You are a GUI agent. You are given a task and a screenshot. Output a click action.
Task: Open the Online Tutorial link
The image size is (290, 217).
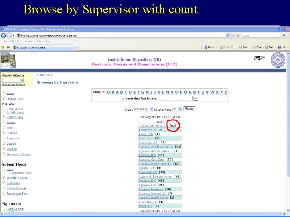[16, 188]
